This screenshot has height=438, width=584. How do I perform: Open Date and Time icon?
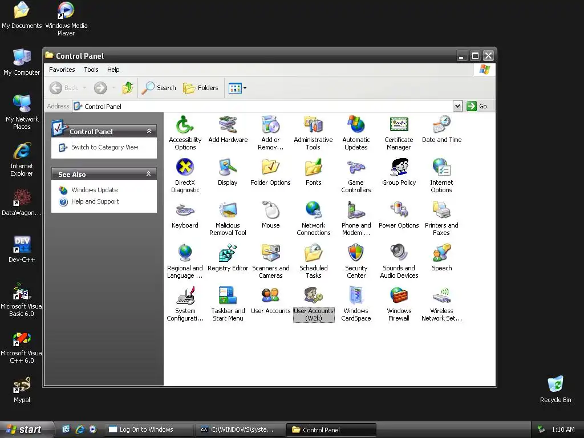[x=442, y=129]
